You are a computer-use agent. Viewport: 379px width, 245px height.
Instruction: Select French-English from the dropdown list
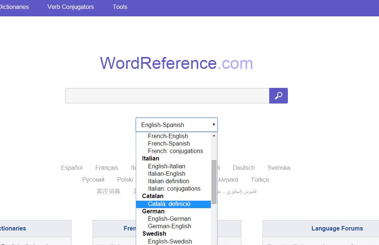(x=173, y=136)
